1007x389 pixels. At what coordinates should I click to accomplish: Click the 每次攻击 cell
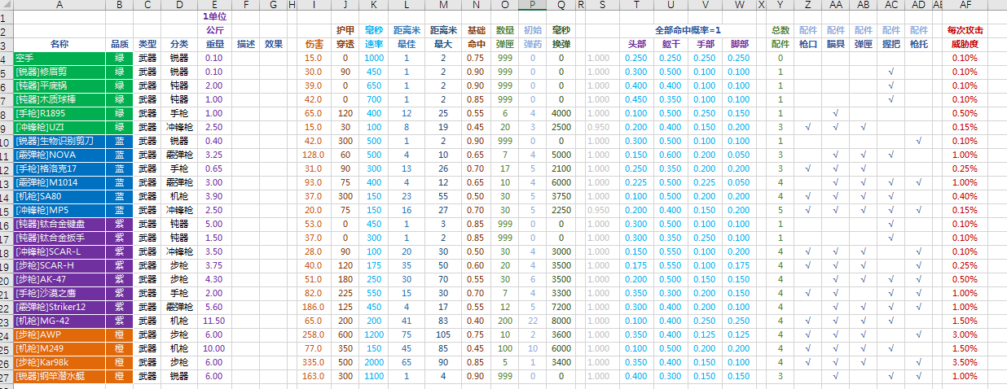pos(965,30)
